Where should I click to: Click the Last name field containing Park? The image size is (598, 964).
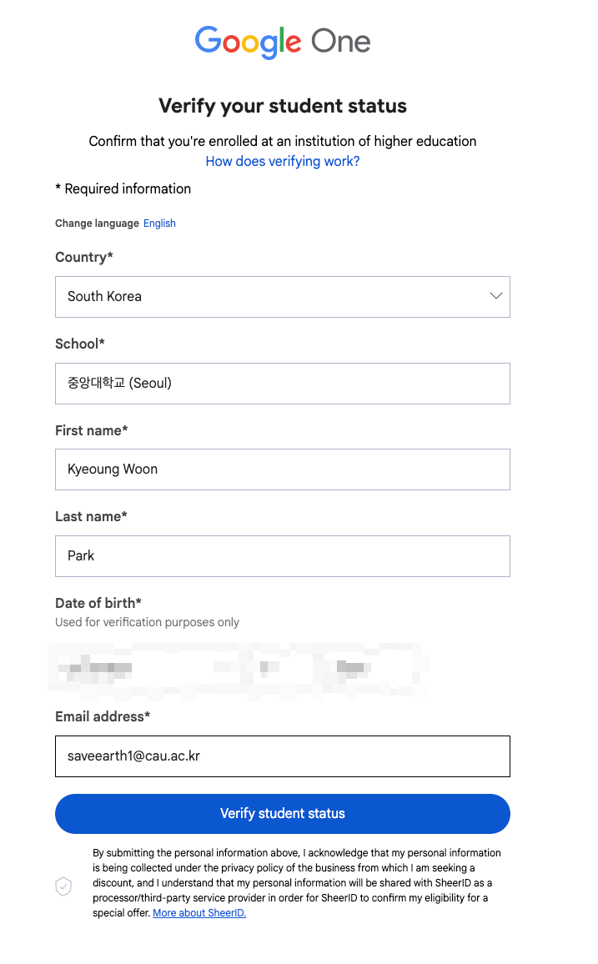pos(282,556)
